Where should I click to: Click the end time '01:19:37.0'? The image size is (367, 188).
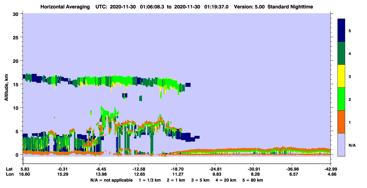tap(217, 7)
